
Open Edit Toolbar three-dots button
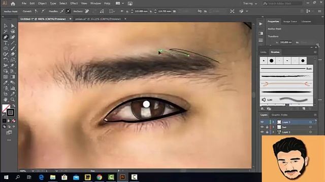click(x=9, y=140)
